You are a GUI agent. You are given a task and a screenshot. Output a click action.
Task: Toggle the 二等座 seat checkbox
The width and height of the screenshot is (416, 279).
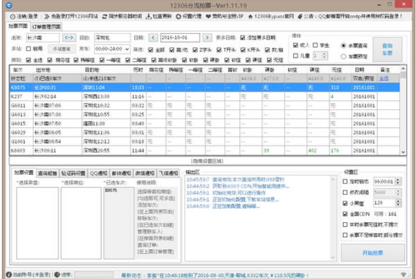(127, 61)
